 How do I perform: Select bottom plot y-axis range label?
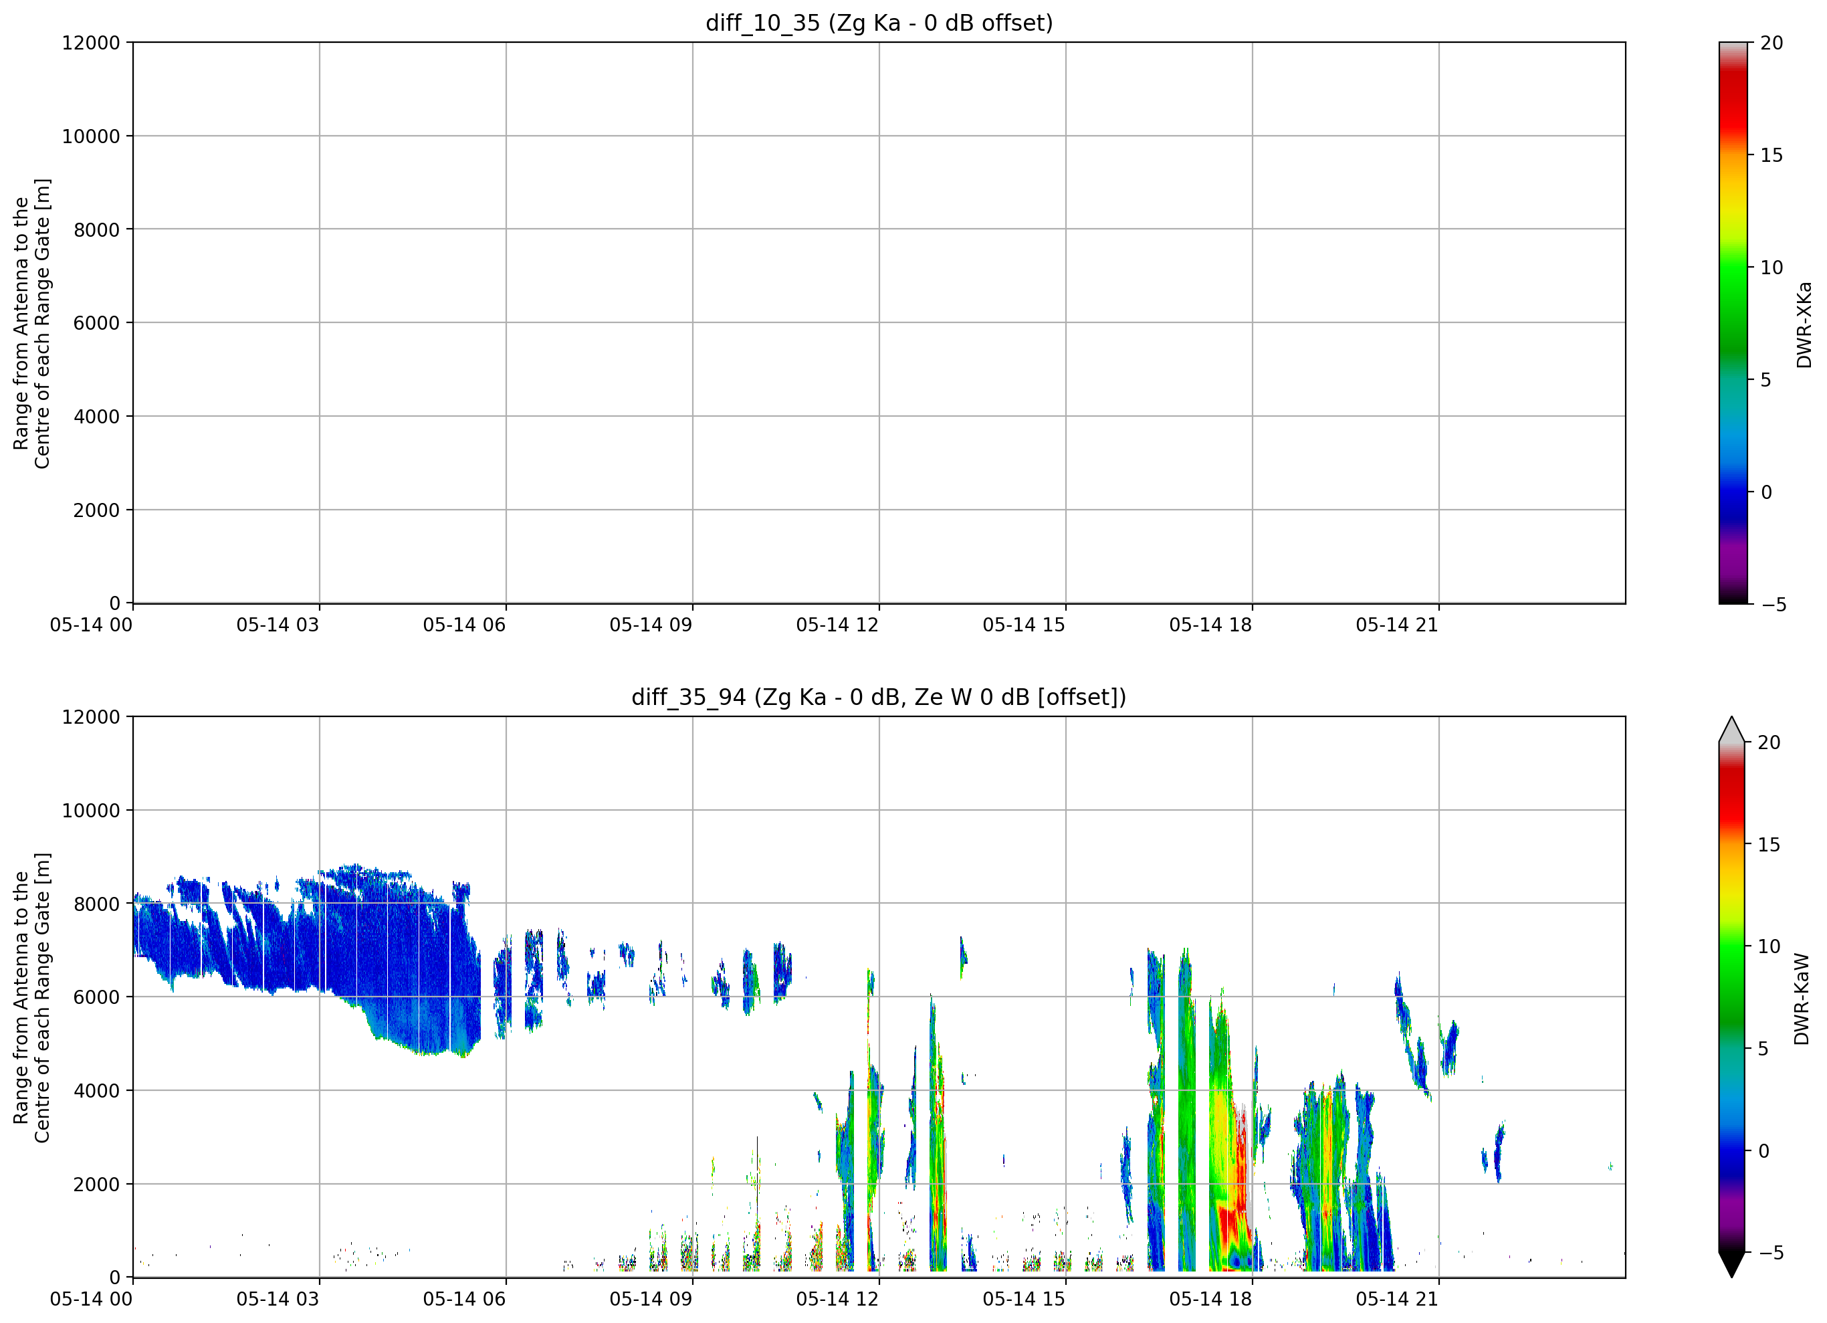(x=31, y=997)
